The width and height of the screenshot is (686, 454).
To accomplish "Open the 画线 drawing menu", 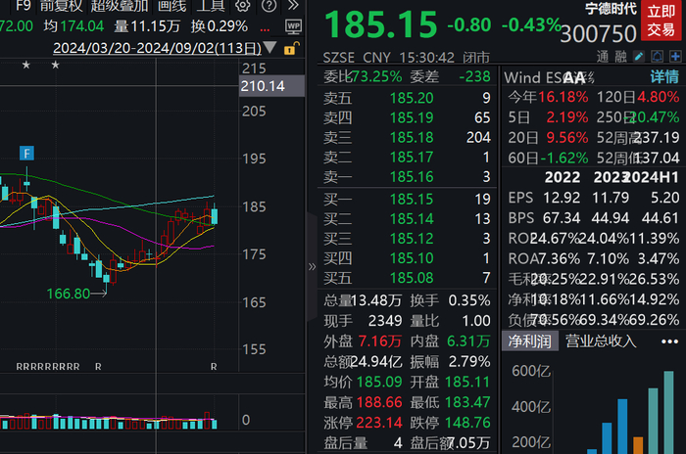I will coord(171,6).
